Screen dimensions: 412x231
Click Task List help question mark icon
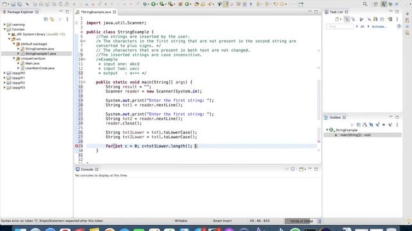399,26
